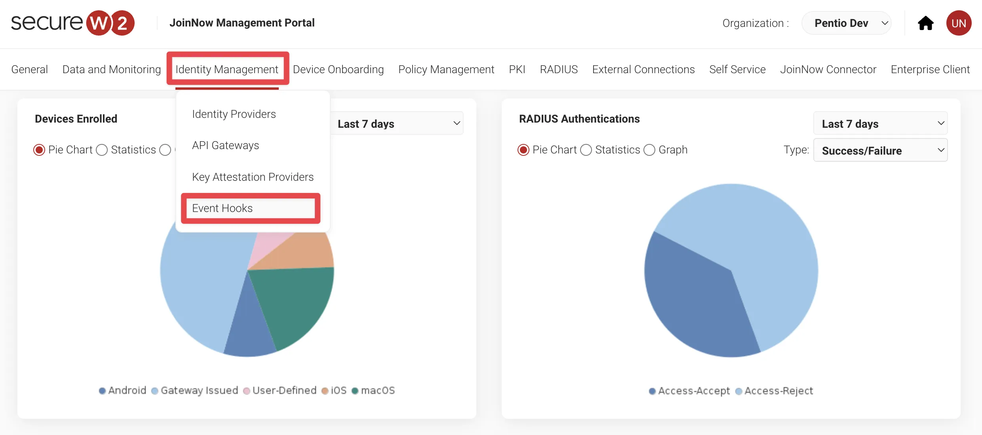This screenshot has height=435, width=982.
Task: Go to API Gateways
Action: [226, 145]
